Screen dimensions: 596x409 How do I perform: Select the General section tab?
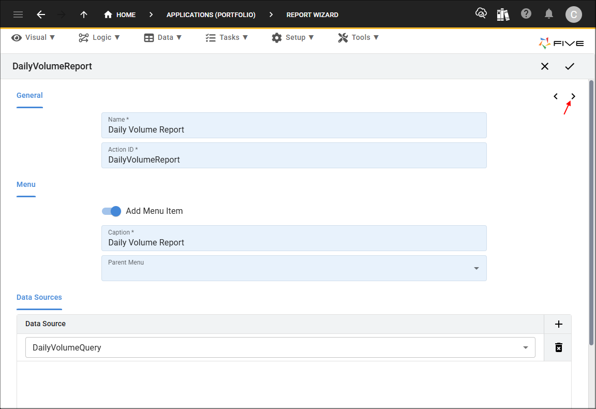pyautogui.click(x=29, y=95)
